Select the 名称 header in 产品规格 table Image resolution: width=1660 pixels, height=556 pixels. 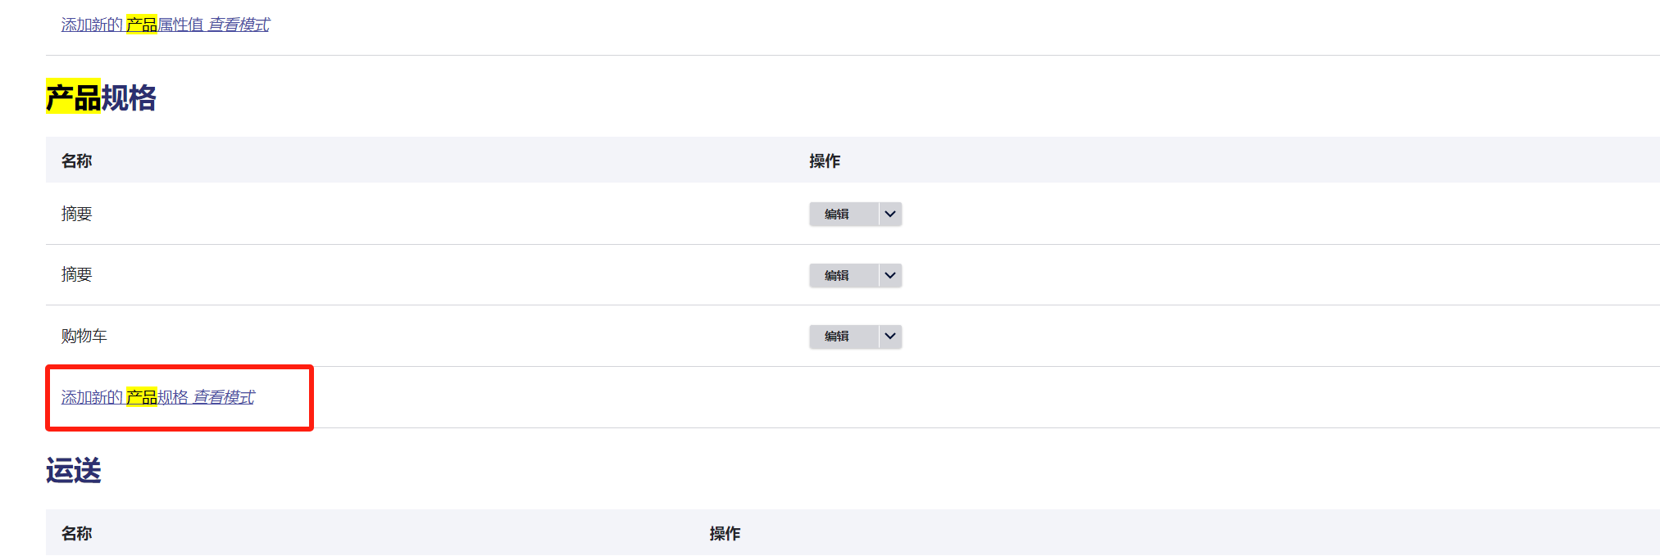[x=76, y=160]
